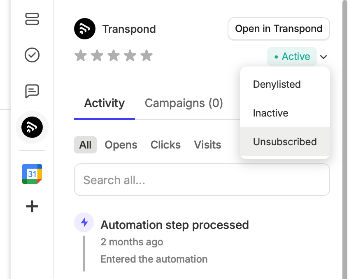Select Inactive status for the contact
This screenshot has width=349, height=279.
pyautogui.click(x=271, y=113)
